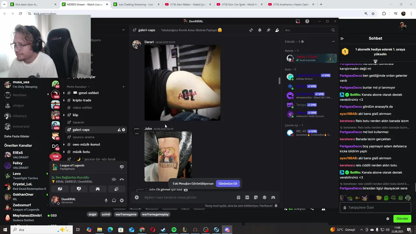Open the Crystal_LoL recommended channel
This screenshot has height=234, width=416.
click(25, 186)
